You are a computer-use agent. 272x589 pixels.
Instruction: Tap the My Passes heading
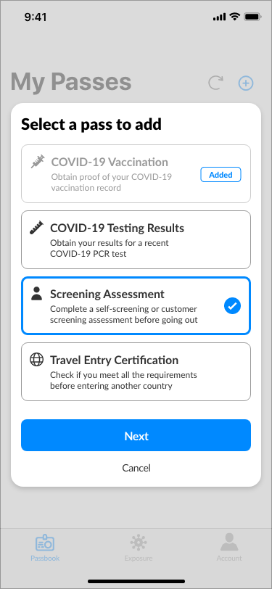(x=71, y=82)
